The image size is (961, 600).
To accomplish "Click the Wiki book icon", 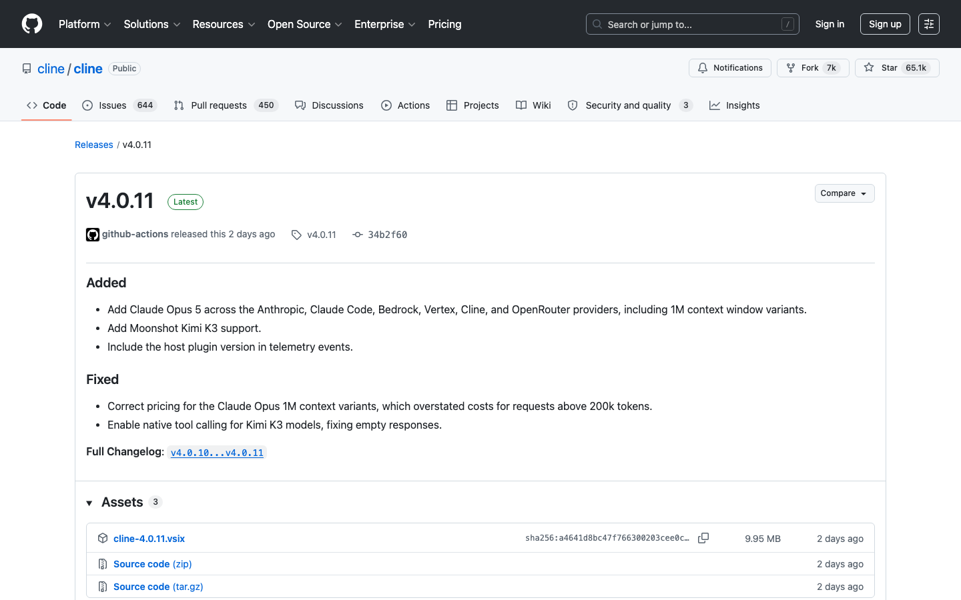I will pos(521,105).
